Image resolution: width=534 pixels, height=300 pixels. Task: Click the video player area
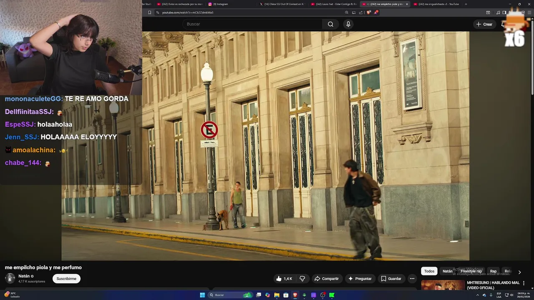coord(265,146)
